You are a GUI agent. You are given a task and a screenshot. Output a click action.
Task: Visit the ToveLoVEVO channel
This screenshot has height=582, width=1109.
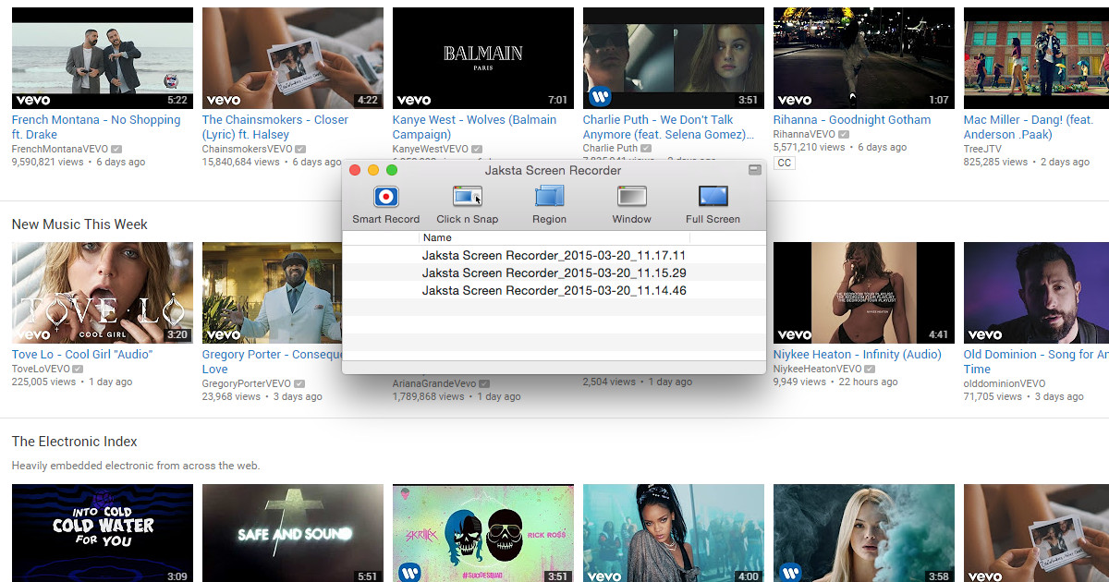(41, 369)
